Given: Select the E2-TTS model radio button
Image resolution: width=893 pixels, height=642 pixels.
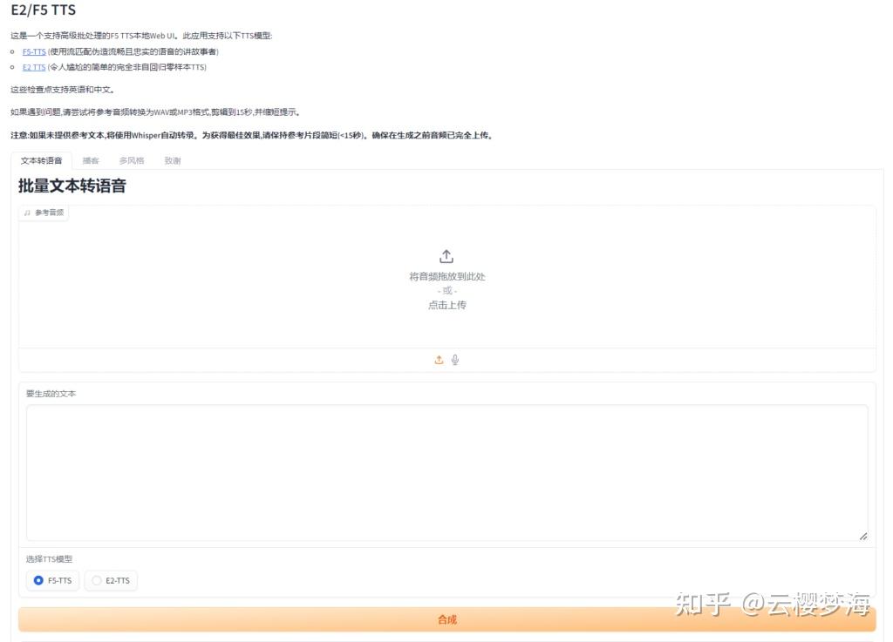Looking at the screenshot, I should pyautogui.click(x=96, y=580).
